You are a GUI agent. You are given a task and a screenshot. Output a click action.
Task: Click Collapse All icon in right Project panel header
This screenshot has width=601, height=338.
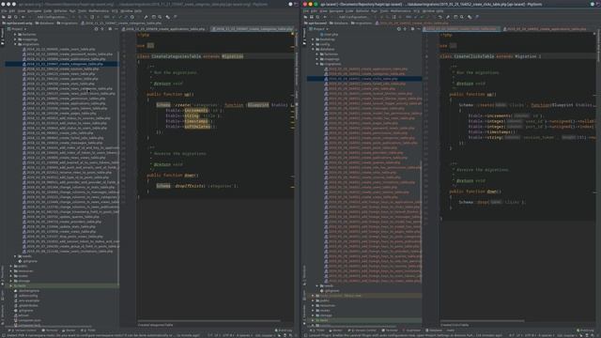(405, 29)
